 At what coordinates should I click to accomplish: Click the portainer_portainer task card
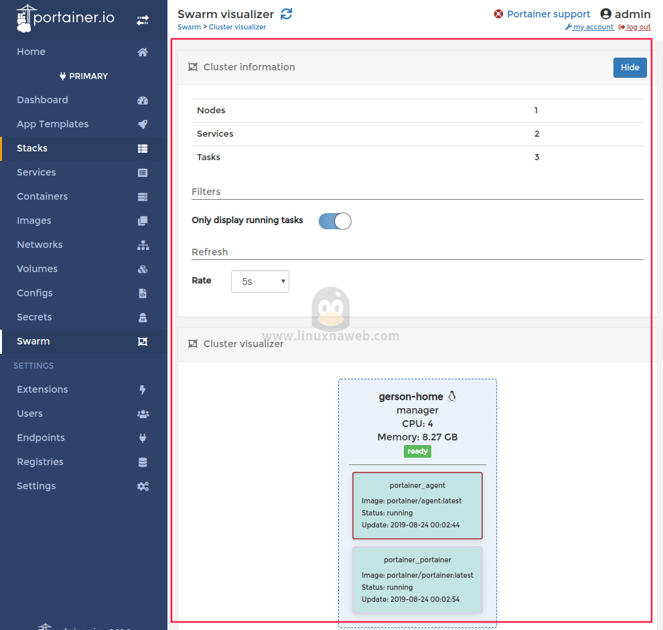pyautogui.click(x=417, y=580)
